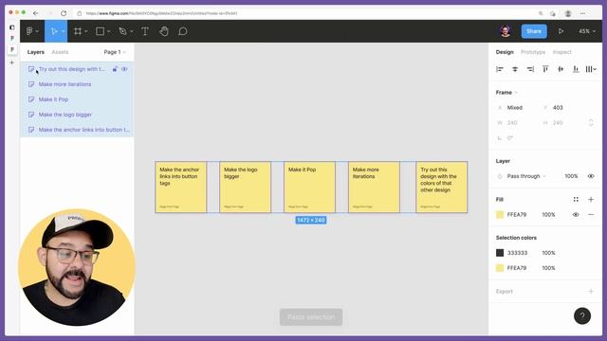Select the Pen tool
The image size is (607, 341).
click(122, 31)
